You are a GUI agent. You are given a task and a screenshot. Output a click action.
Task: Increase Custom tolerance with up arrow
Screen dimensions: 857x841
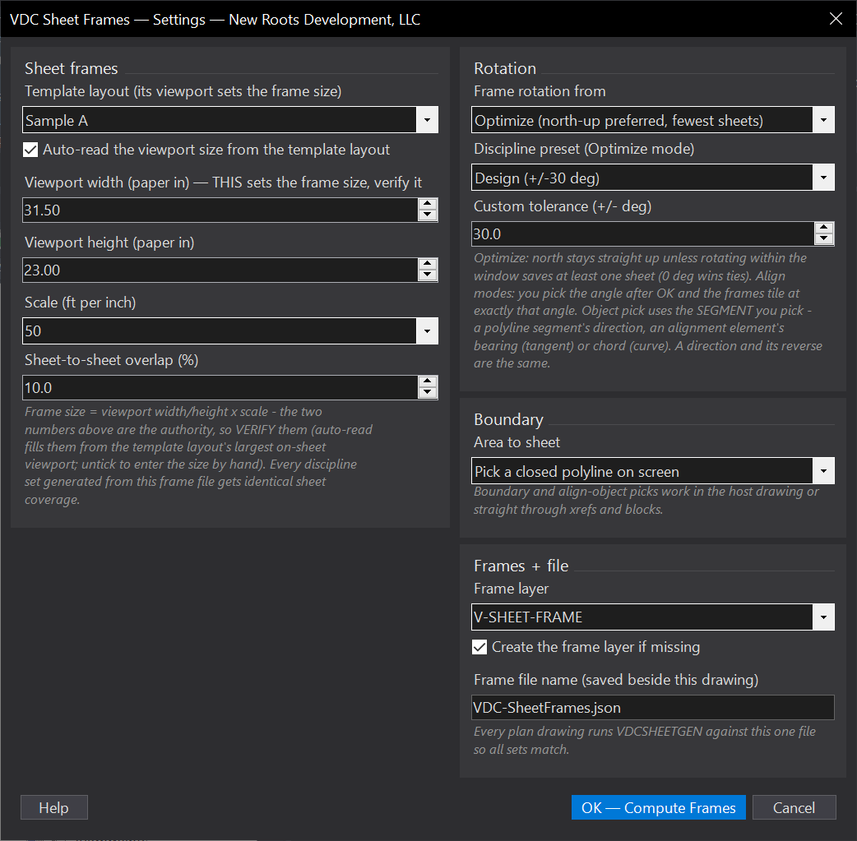(x=823, y=229)
